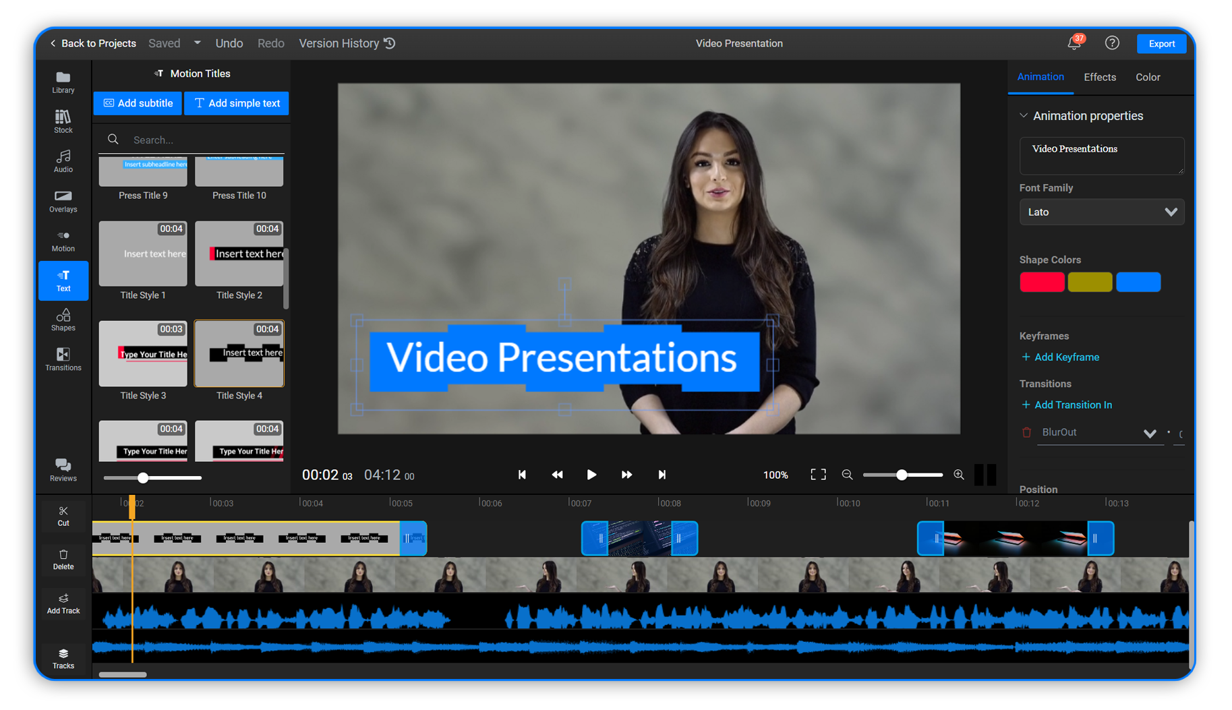This screenshot has height=710, width=1232.
Task: Expand the Font Family dropdown
Action: click(1101, 212)
